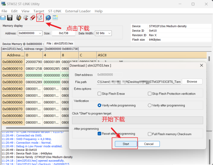Enable Full Flash memory Checksum
Screen dimensions: 213x165
point(150,134)
